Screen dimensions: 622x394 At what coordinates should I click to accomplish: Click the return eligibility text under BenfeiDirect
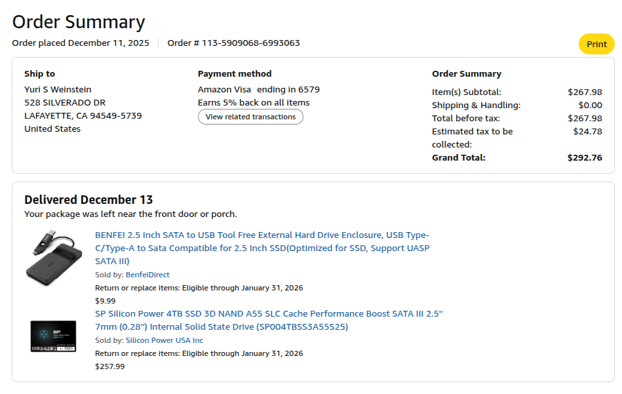tap(199, 288)
